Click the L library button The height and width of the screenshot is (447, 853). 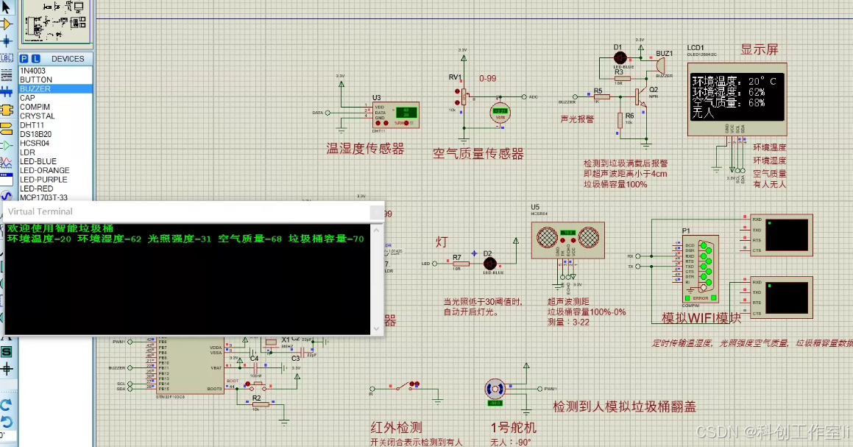tap(35, 59)
